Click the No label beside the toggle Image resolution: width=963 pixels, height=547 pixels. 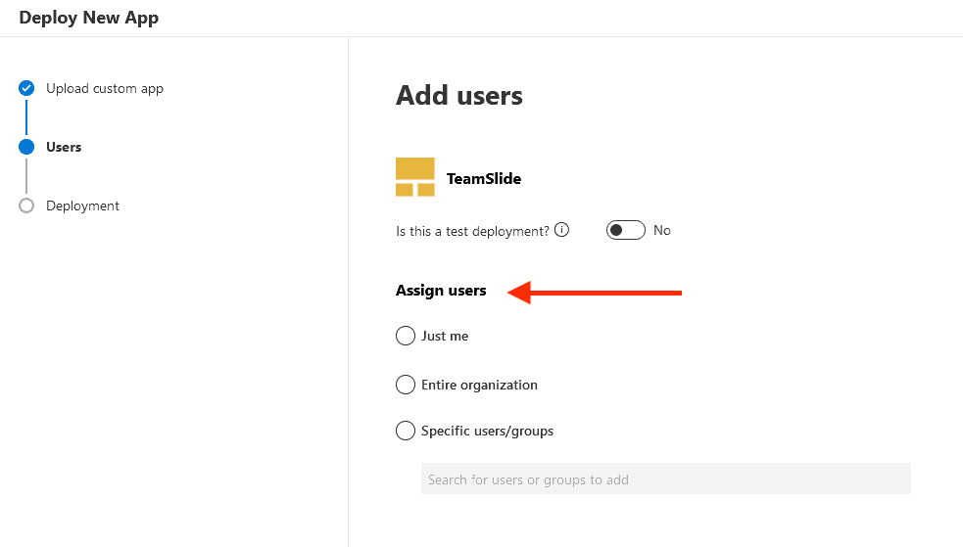[662, 230]
